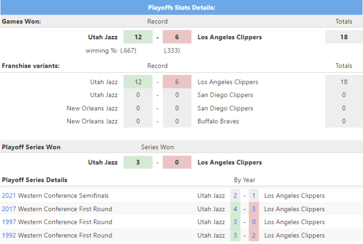
Task: Click the Playoff Series Won heading
Action: 31,147
